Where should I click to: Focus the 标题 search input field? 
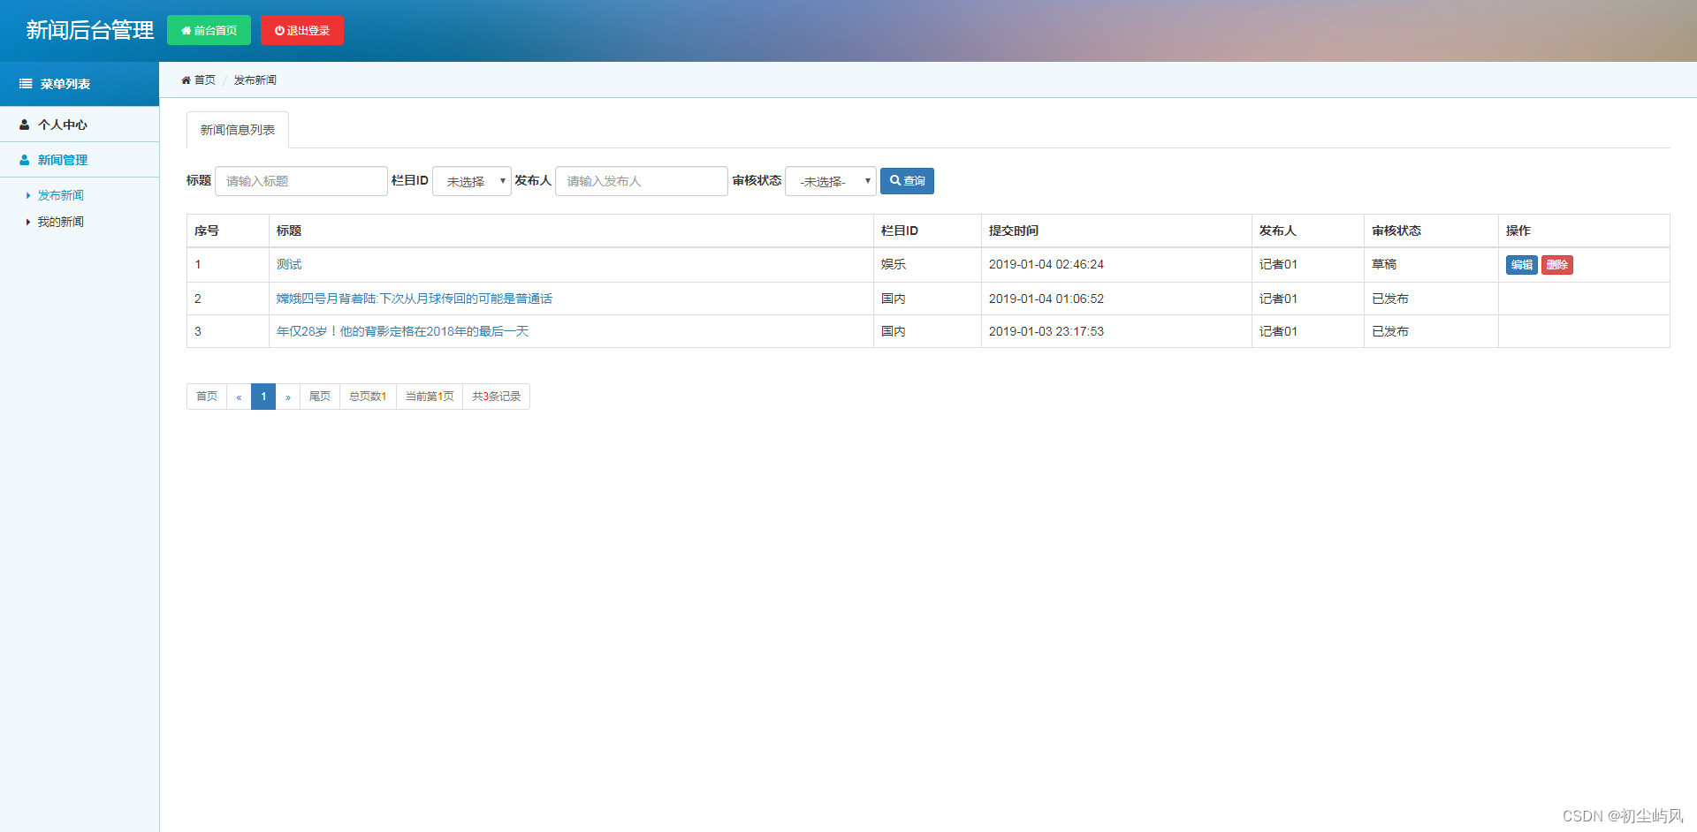point(301,181)
